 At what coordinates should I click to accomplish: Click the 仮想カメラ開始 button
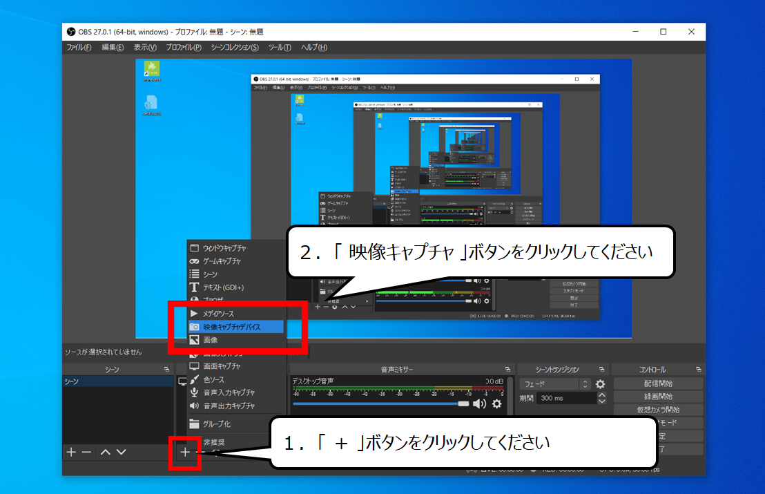658,410
